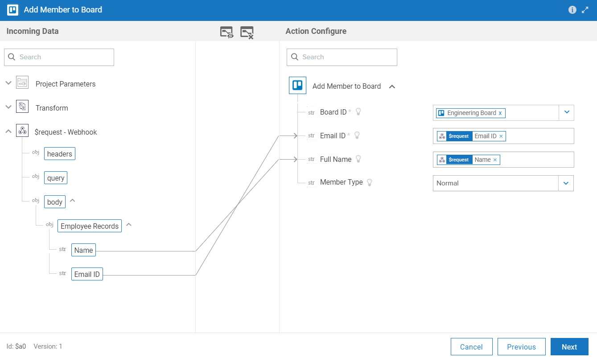Image resolution: width=597 pixels, height=358 pixels.
Task: Select the Employee Records node label
Action: [x=90, y=226]
